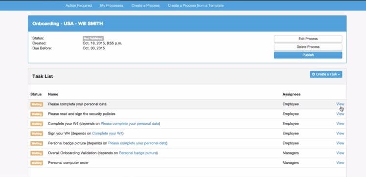Open the Action Required menu item
Image resolution: width=366 pixels, height=177 pixels.
(78, 5)
